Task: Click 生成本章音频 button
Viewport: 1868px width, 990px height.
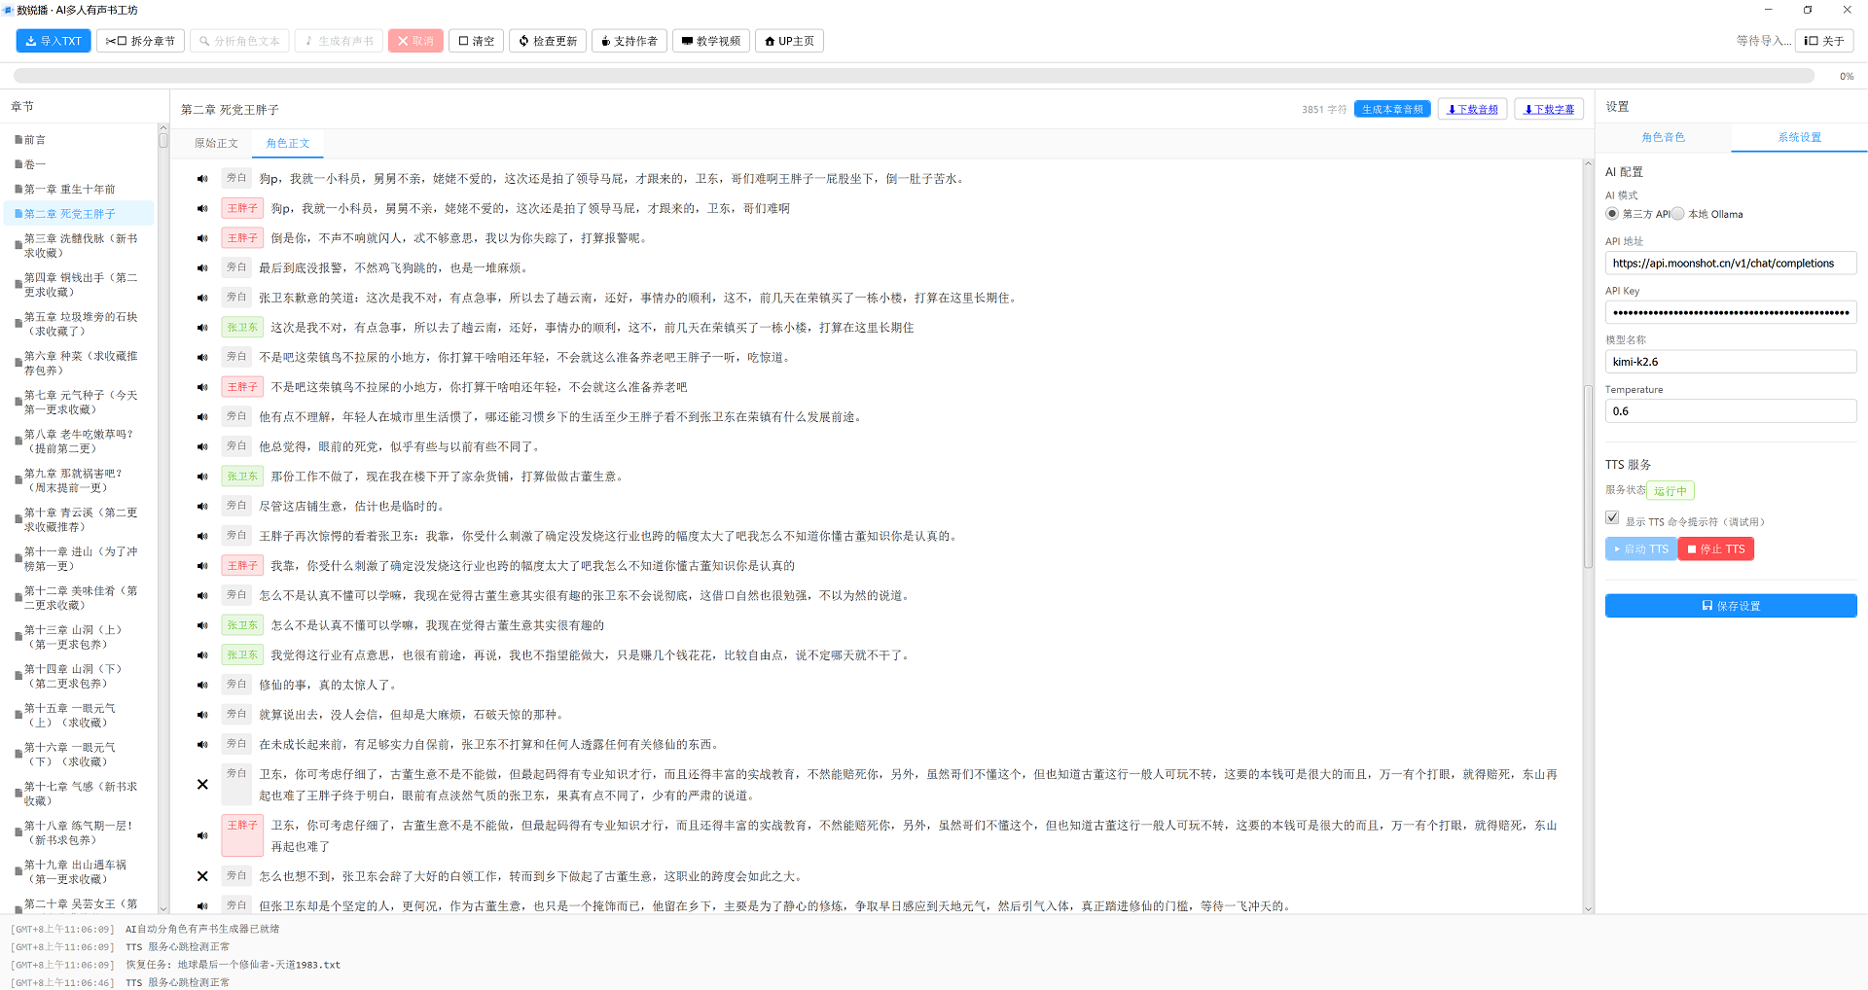Action: point(1392,109)
